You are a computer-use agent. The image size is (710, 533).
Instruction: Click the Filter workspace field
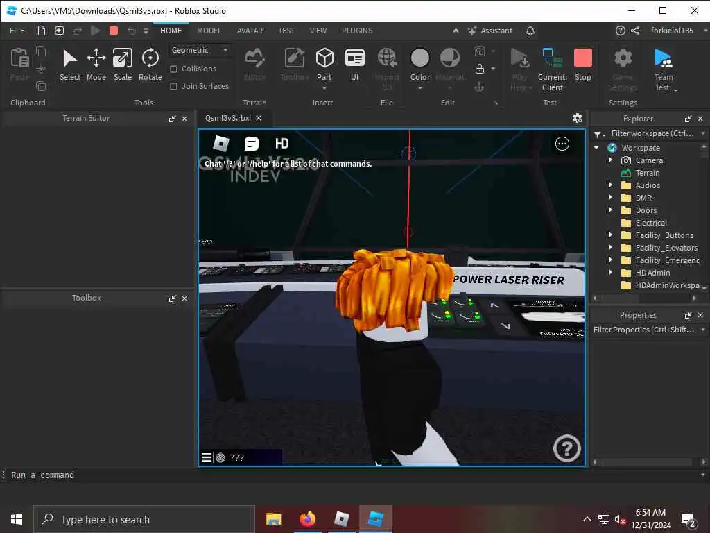coord(652,134)
